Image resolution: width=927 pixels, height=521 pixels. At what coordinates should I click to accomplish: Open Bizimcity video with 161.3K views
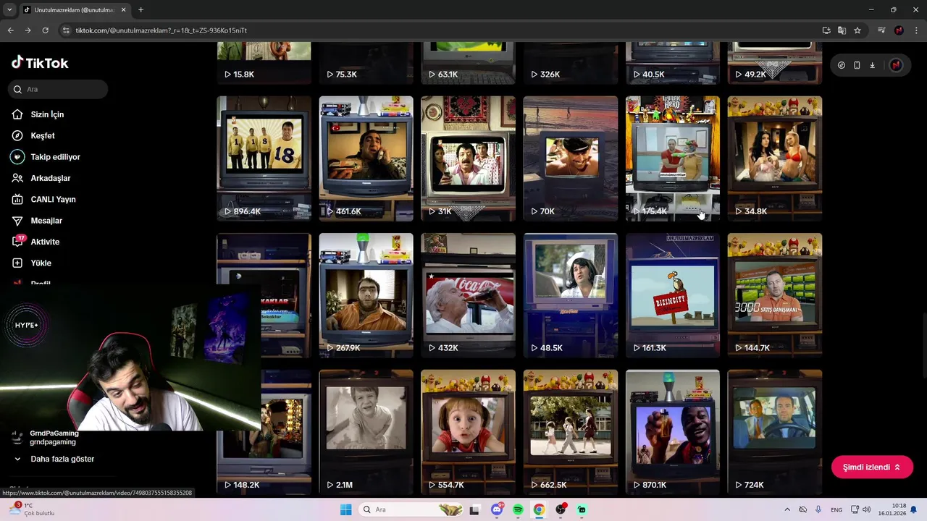(673, 295)
